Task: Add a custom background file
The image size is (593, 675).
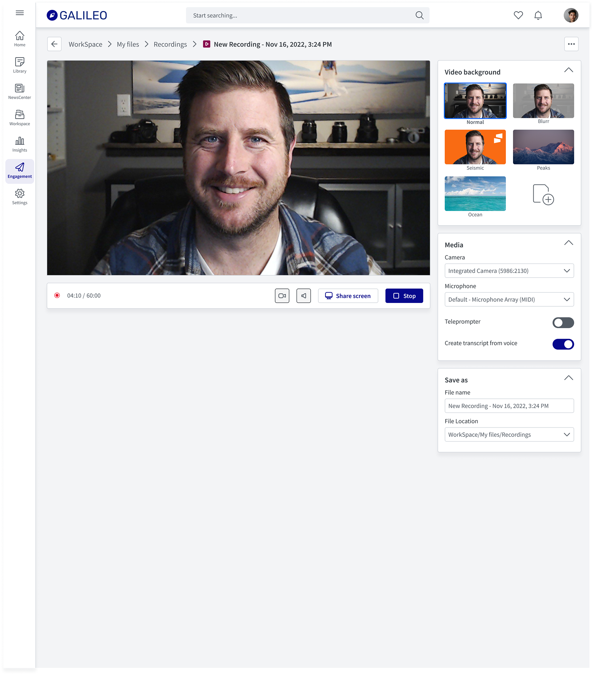Action: pos(543,194)
